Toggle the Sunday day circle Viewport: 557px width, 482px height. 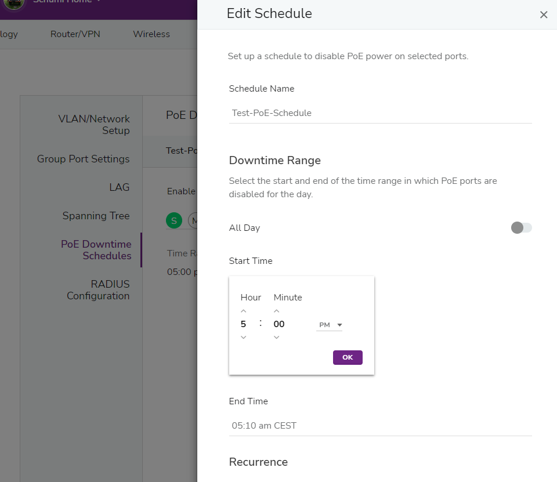click(174, 220)
